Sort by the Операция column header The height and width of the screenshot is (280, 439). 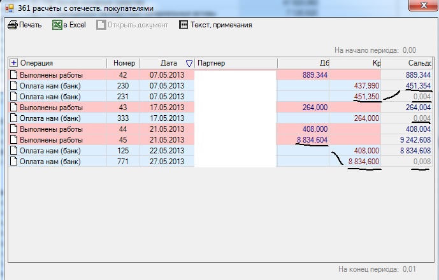click(x=36, y=63)
